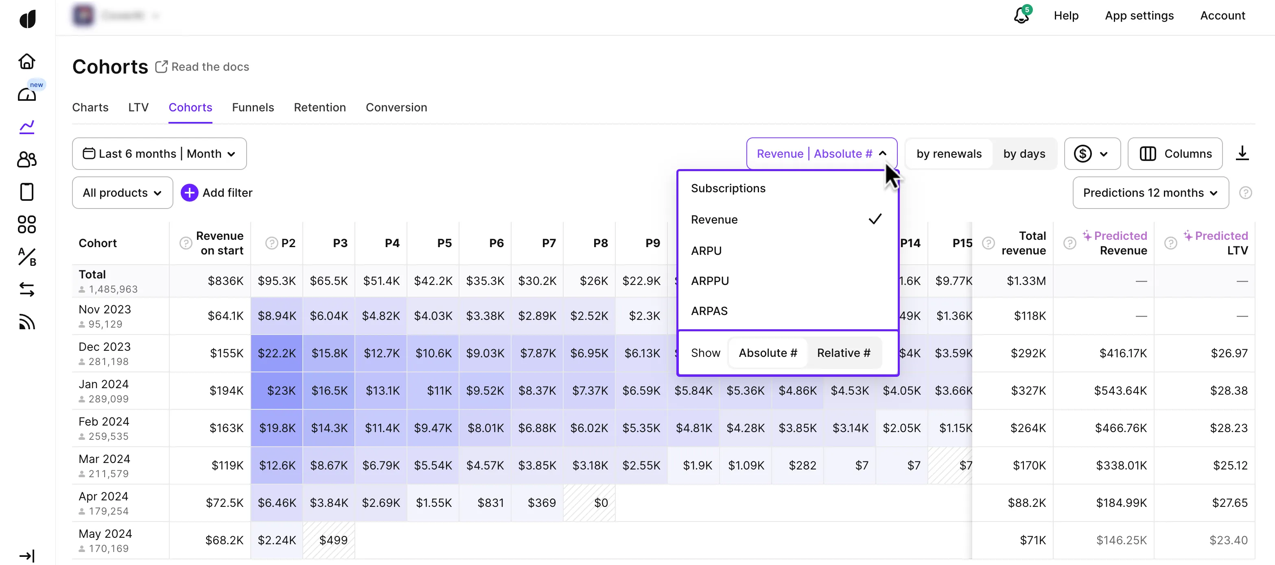Click the home icon in sidebar
This screenshot has width=1275, height=565.
[x=27, y=61]
